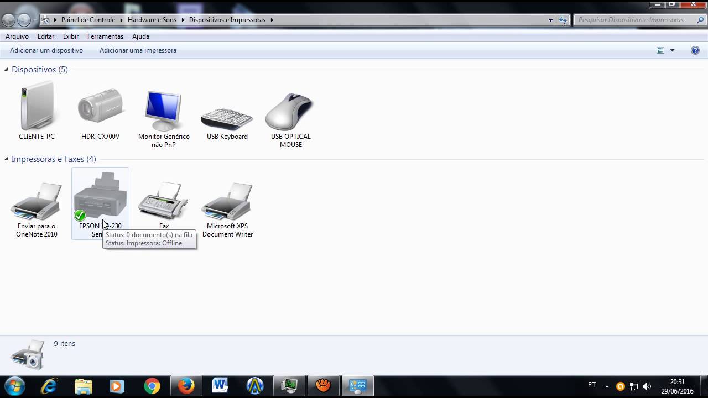Screen dimensions: 708x398
Task: Click the Dispositivos (5) group header
Action: click(40, 70)
